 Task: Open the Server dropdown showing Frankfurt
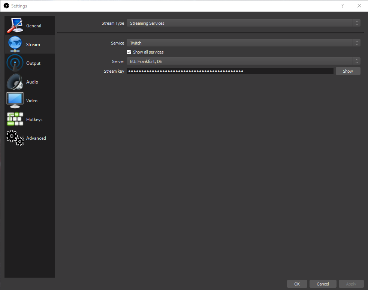point(243,61)
